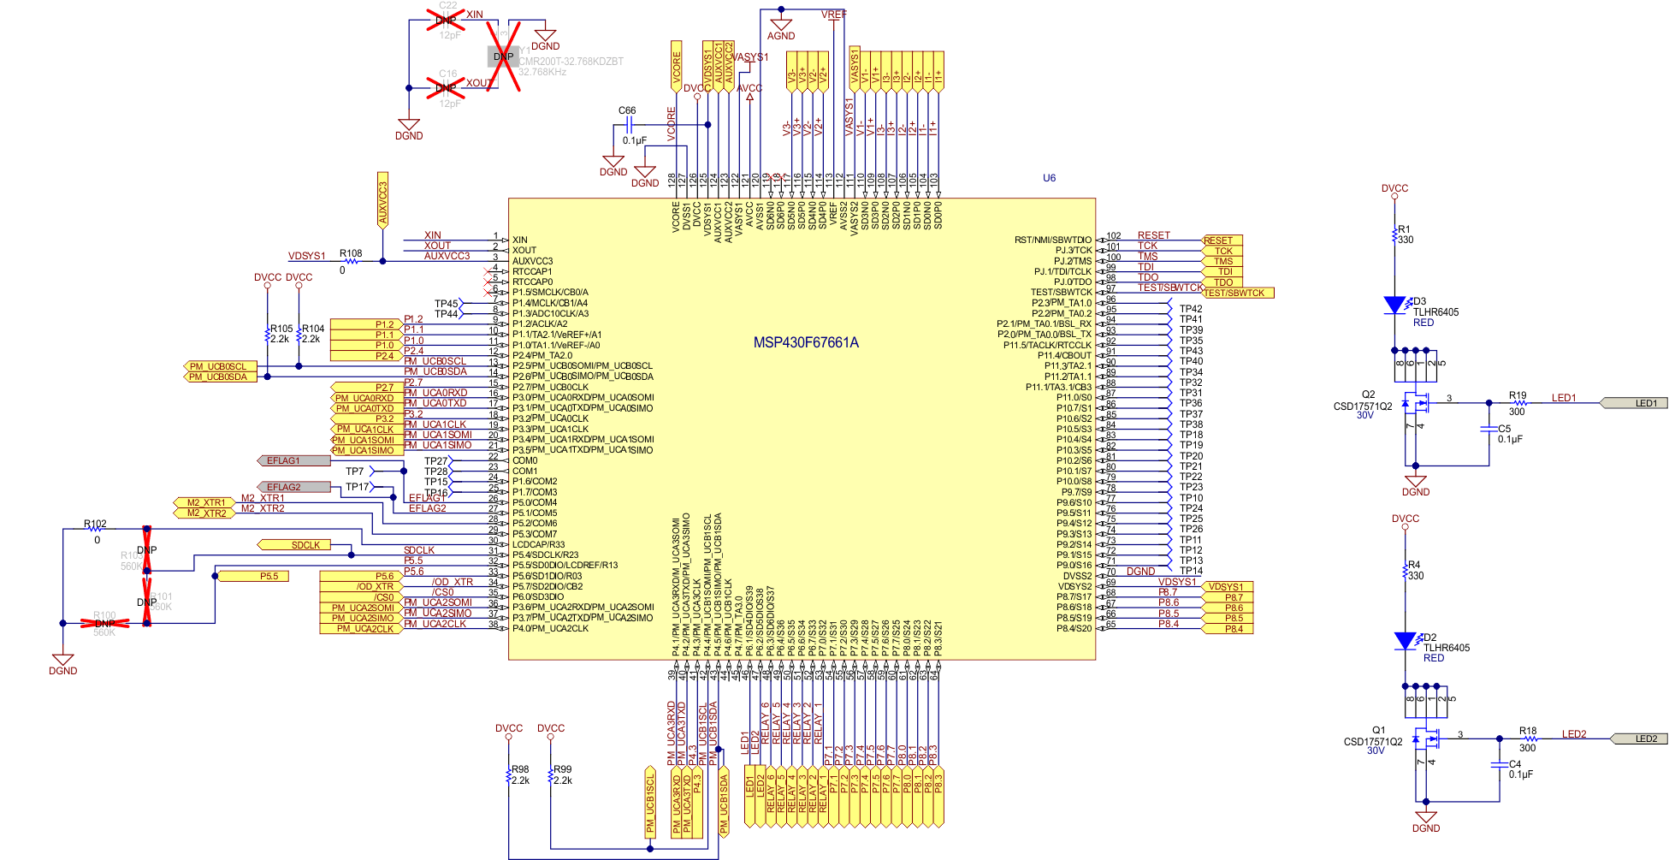Image resolution: width=1675 pixels, height=860 pixels.
Task: Select the AGND ground symbol
Action: coord(780,26)
